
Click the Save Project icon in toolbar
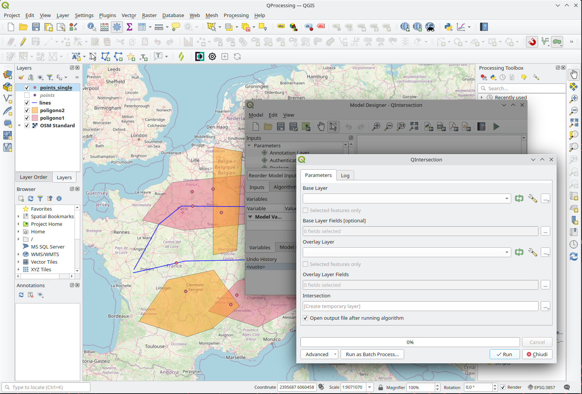(x=36, y=27)
